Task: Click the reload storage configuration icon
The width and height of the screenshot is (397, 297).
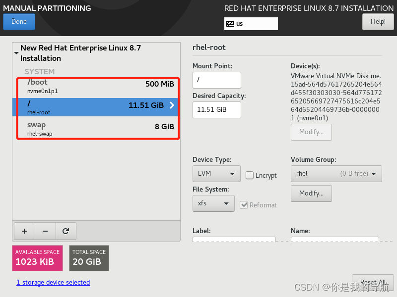Action: click(x=66, y=231)
